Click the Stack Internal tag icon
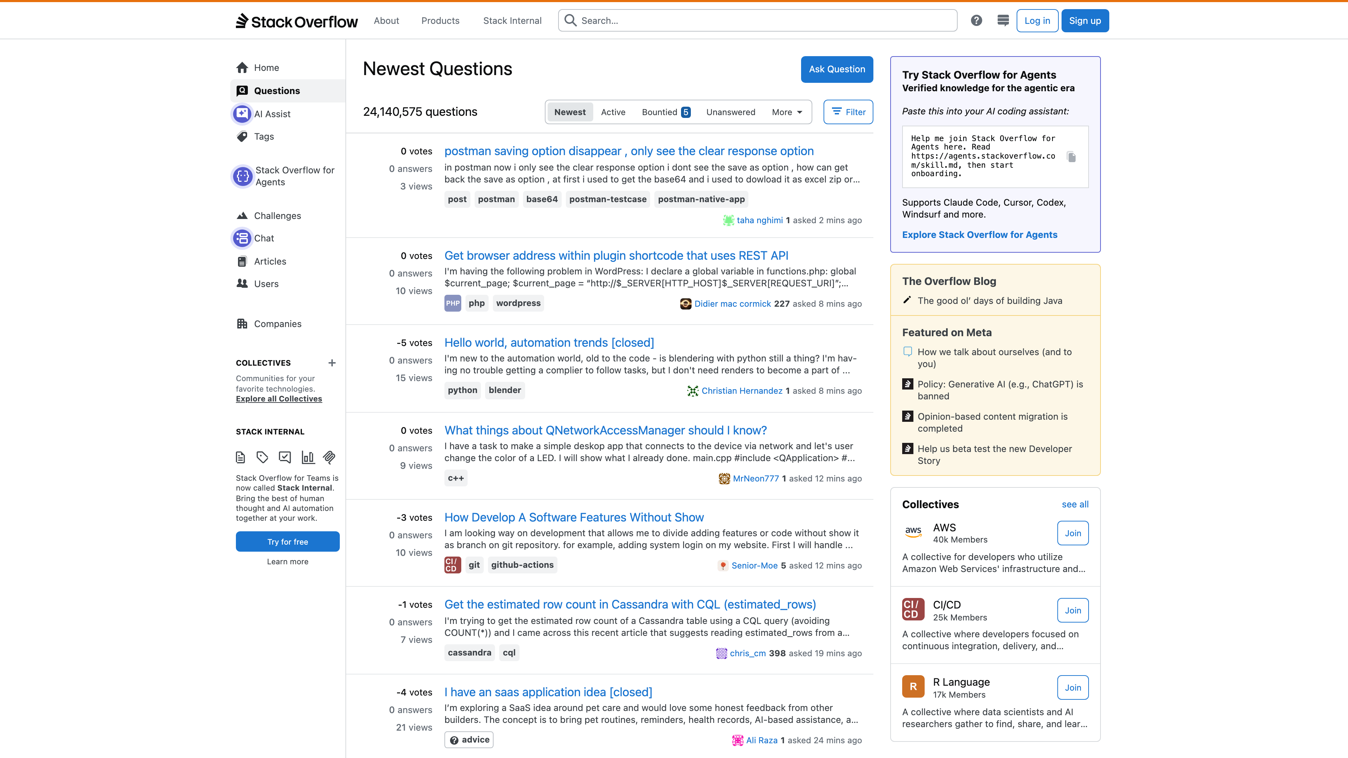Image resolution: width=1348 pixels, height=758 pixels. pyautogui.click(x=262, y=457)
